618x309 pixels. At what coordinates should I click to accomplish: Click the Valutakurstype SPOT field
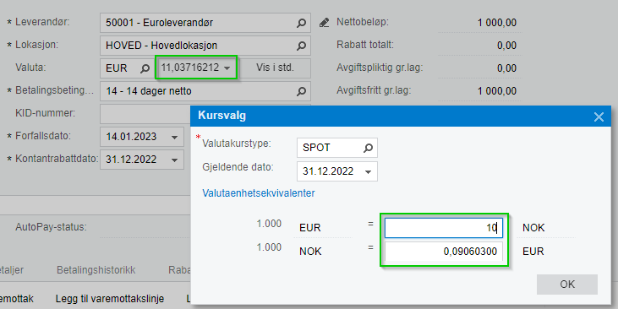click(x=337, y=148)
